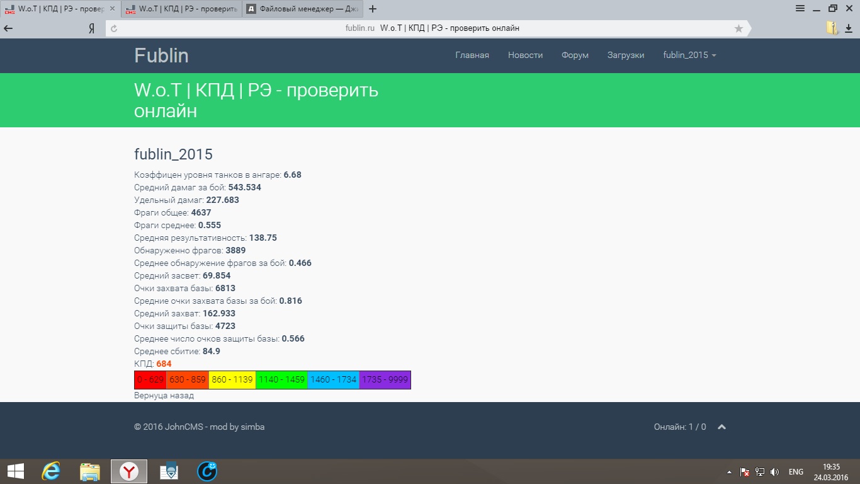This screenshot has width=860, height=484.
Task: Click the Вернуца назад link
Action: [164, 395]
